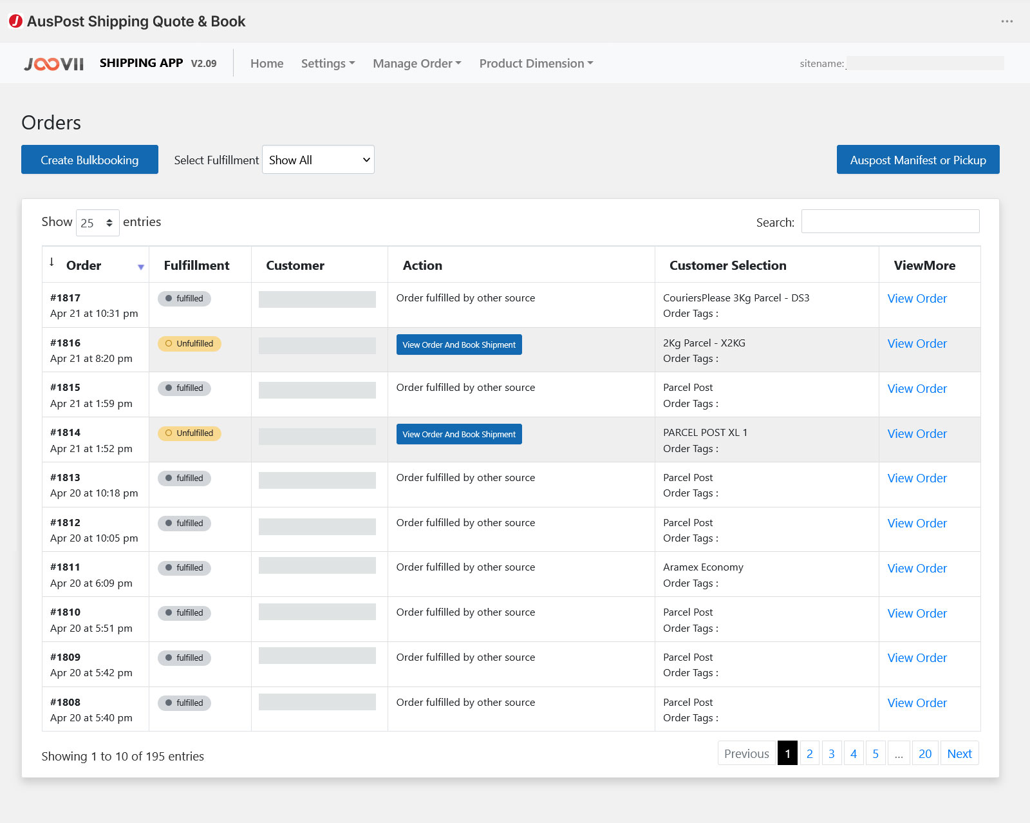
Task: Click the Order column sort arrow
Action: click(140, 267)
